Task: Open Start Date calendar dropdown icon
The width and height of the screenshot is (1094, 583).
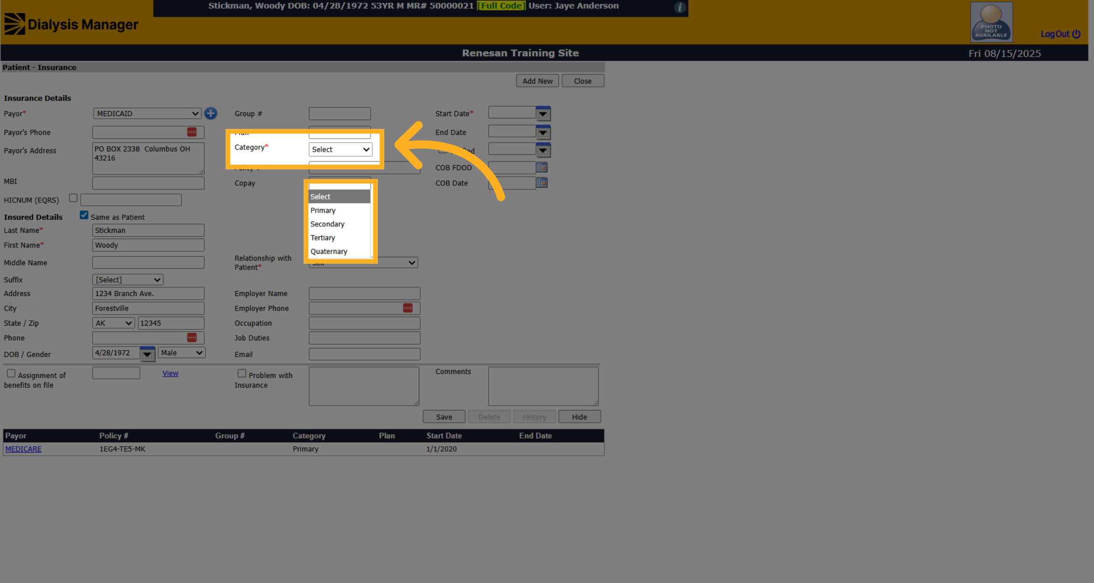Action: pyautogui.click(x=543, y=113)
